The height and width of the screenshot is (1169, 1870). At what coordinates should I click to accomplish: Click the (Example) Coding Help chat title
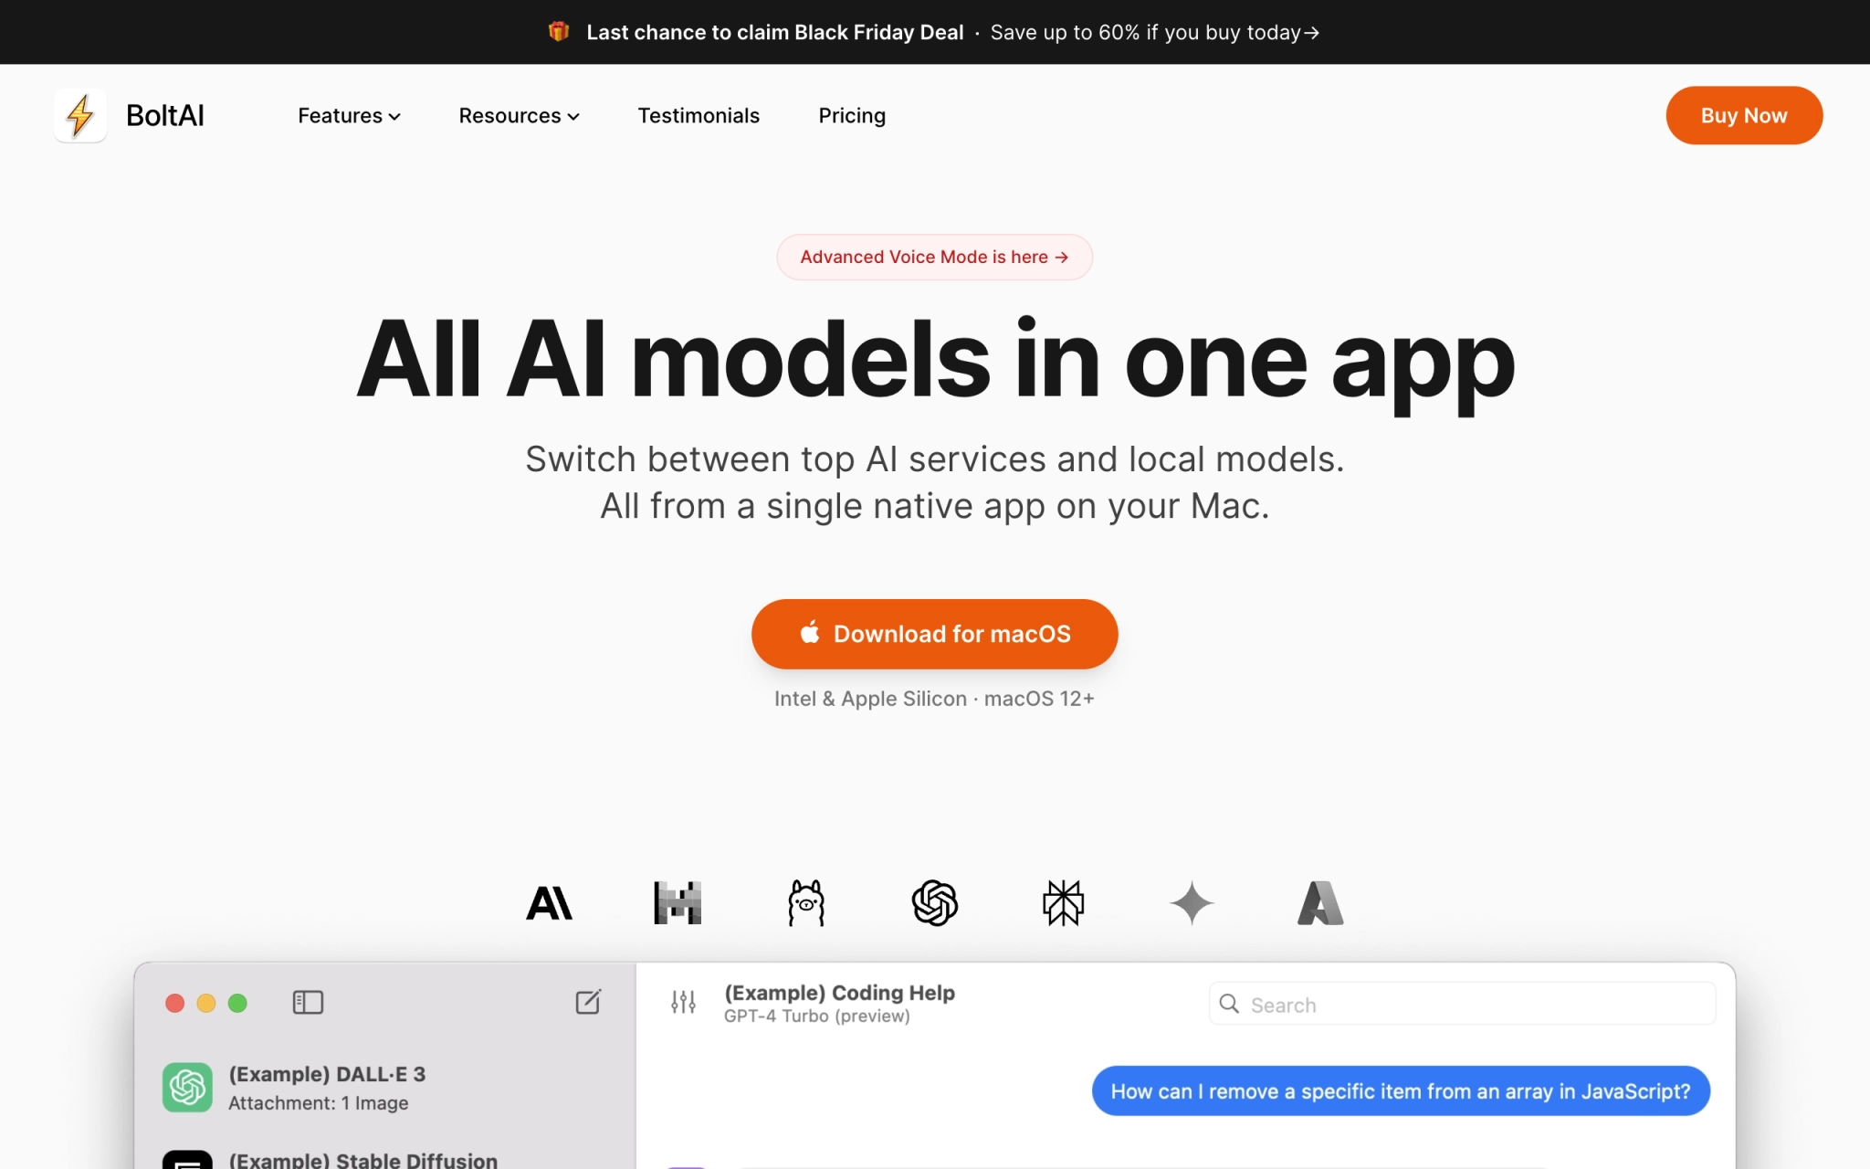[839, 993]
